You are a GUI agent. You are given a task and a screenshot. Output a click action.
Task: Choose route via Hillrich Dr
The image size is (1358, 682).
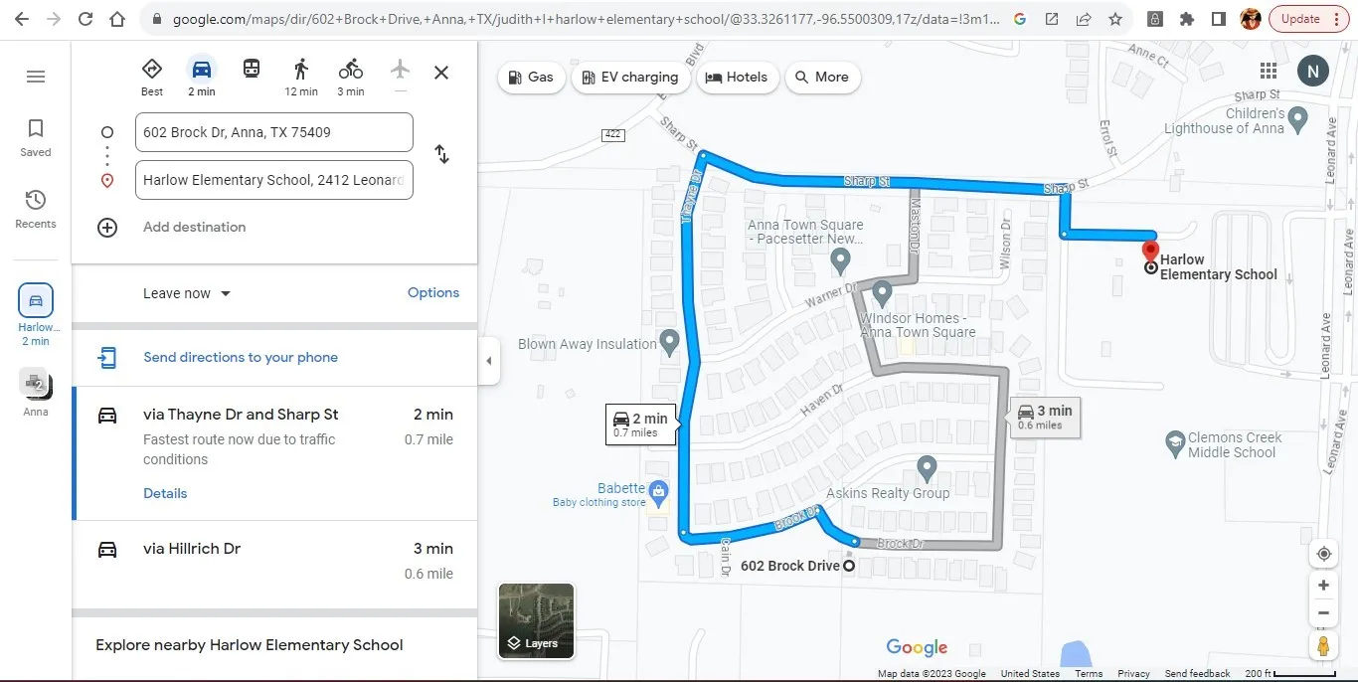tap(274, 564)
